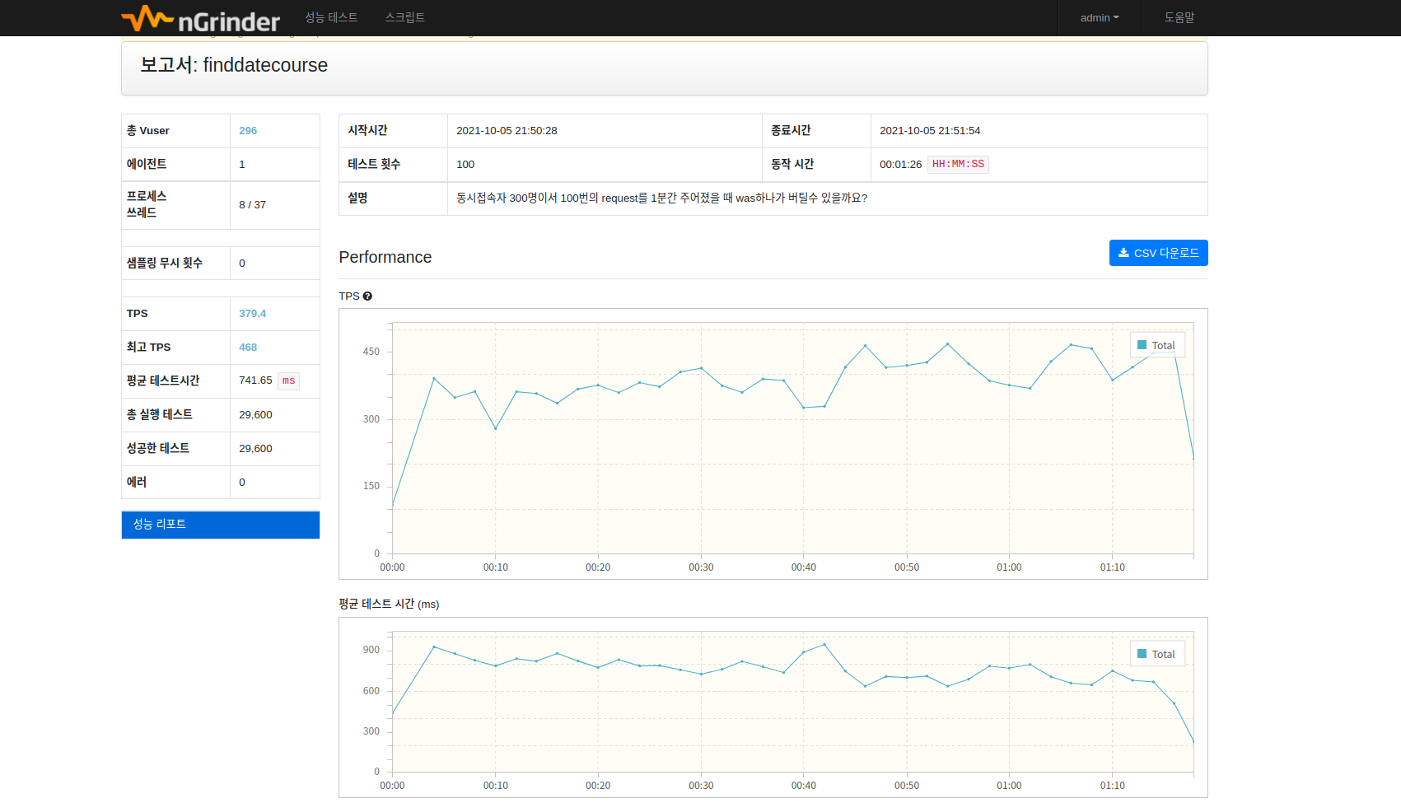Click the total Vuser value 296

click(x=248, y=131)
